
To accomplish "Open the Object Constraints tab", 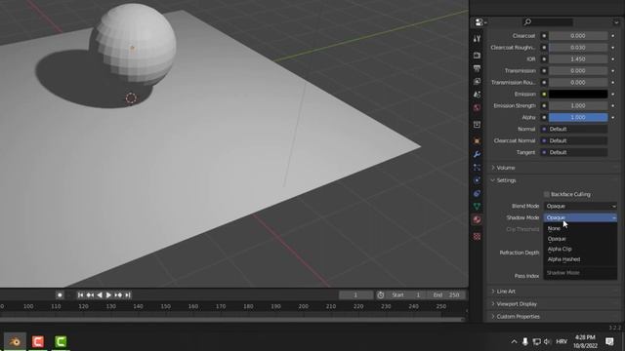I will click(x=478, y=193).
